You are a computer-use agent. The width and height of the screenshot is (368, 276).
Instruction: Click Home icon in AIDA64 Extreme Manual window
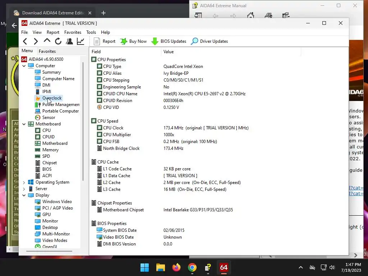pyautogui.click(x=250, y=15)
